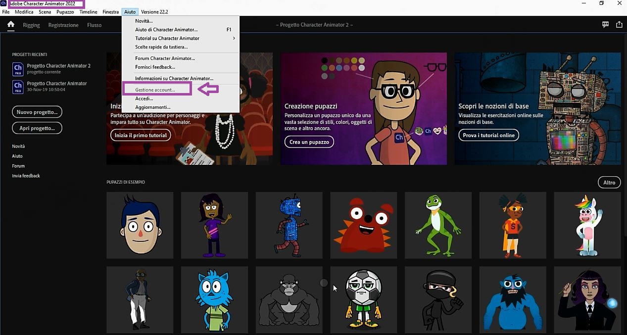Go to the Home screen icon
627x335 pixels.
coord(11,25)
